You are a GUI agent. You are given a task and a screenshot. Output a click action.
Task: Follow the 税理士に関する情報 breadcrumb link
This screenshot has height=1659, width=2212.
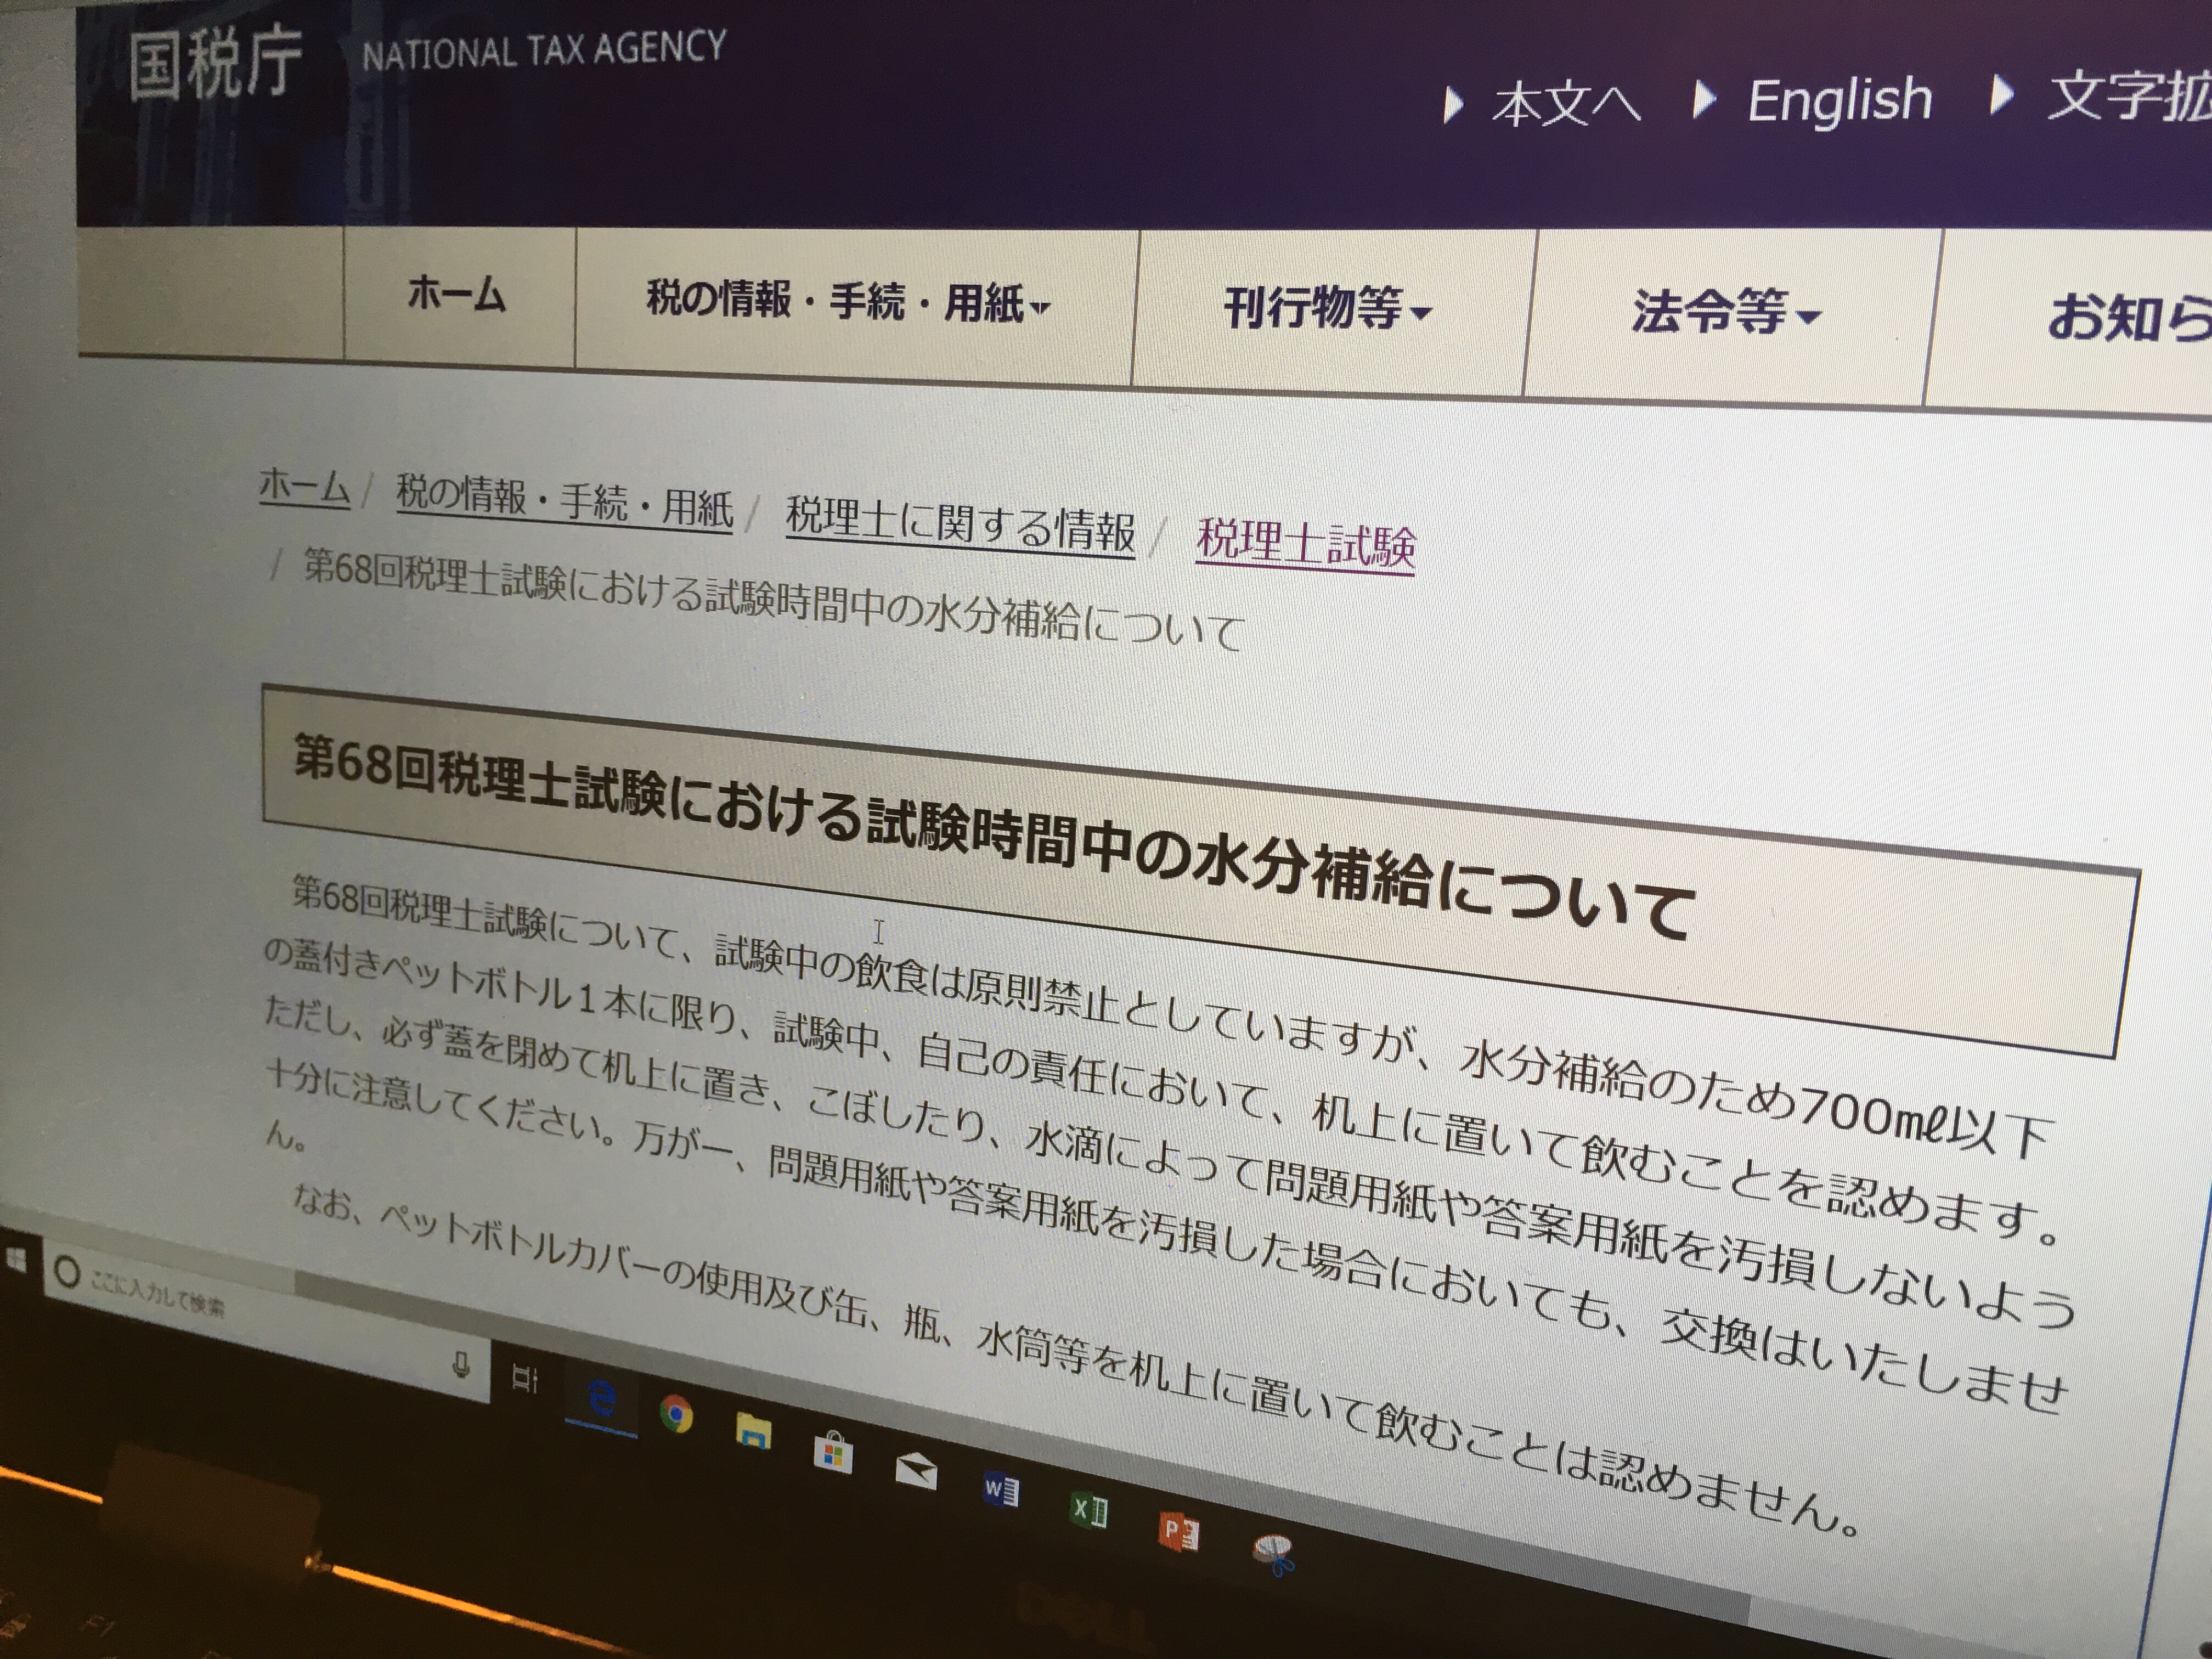(x=960, y=524)
